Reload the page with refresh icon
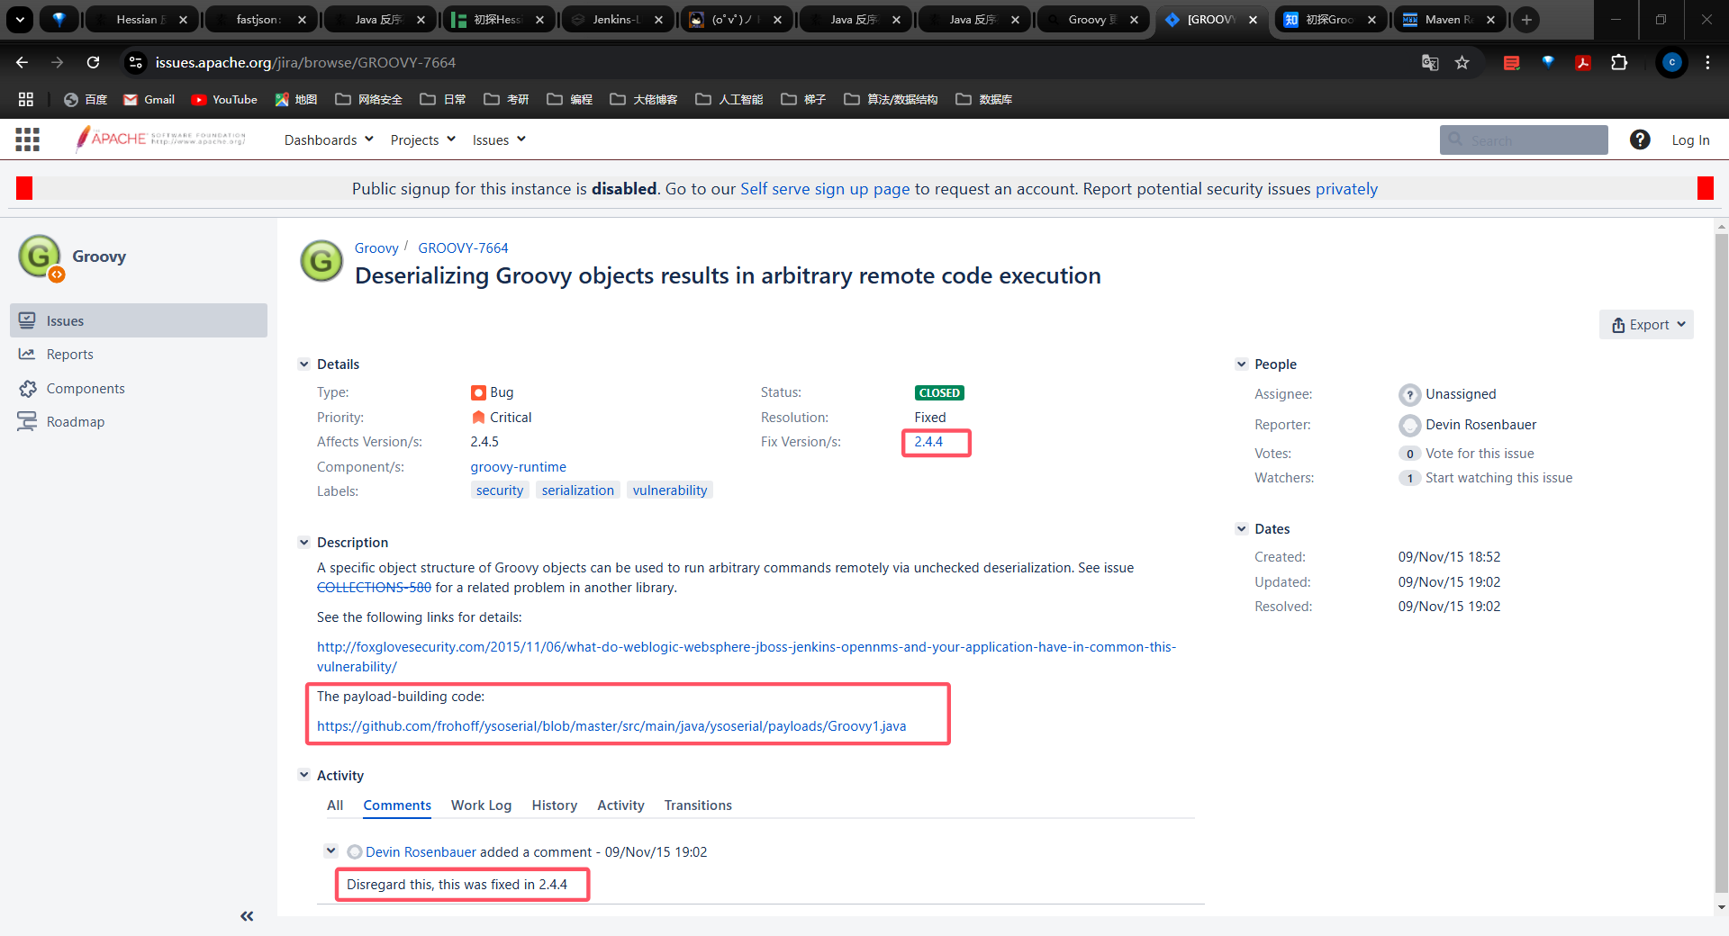1729x936 pixels. [93, 62]
